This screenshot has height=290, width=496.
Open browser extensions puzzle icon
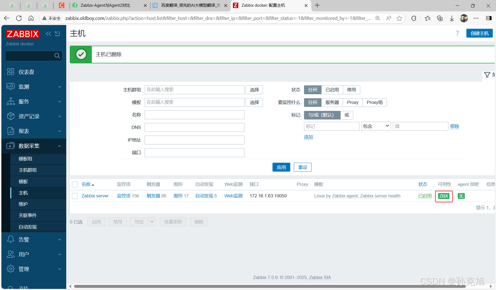pos(414,18)
